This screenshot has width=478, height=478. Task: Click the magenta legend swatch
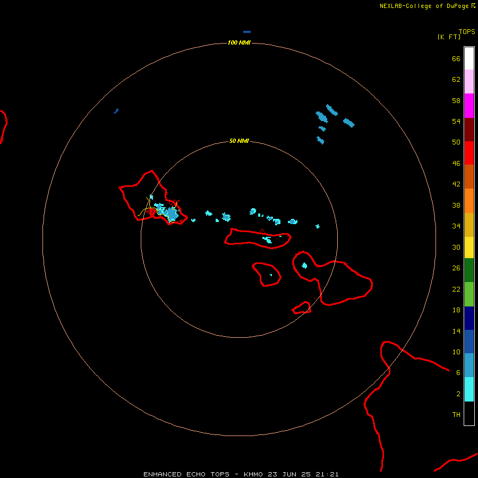point(469,106)
